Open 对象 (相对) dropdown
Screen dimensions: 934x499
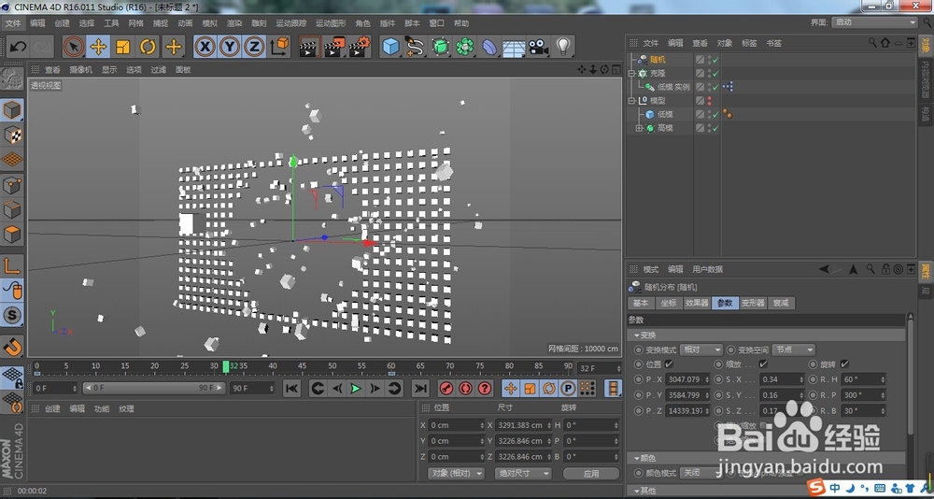click(457, 474)
